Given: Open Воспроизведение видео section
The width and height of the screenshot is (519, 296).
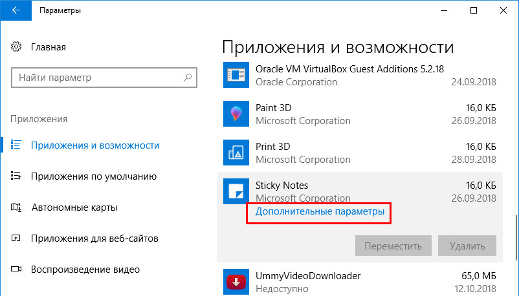Looking at the screenshot, I should (85, 270).
